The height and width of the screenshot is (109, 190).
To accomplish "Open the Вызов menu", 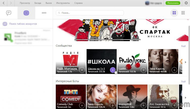I will coord(49,3).
